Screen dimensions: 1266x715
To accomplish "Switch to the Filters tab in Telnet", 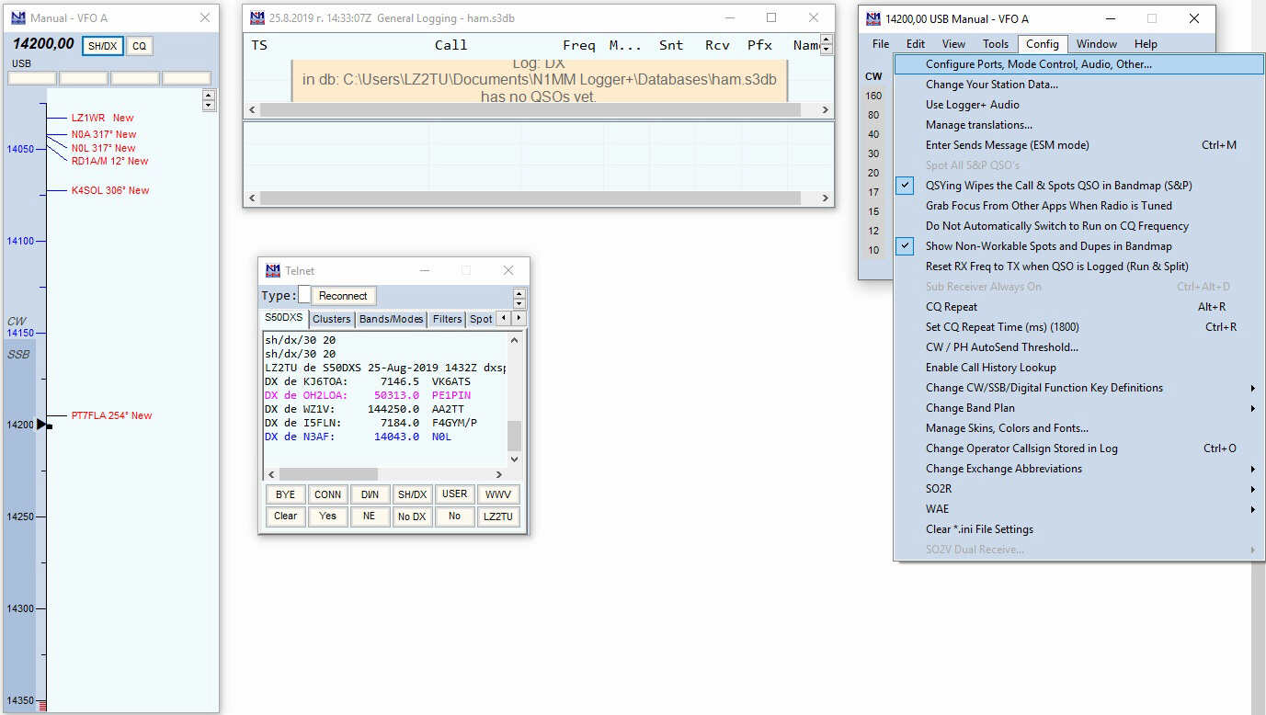I will [447, 319].
